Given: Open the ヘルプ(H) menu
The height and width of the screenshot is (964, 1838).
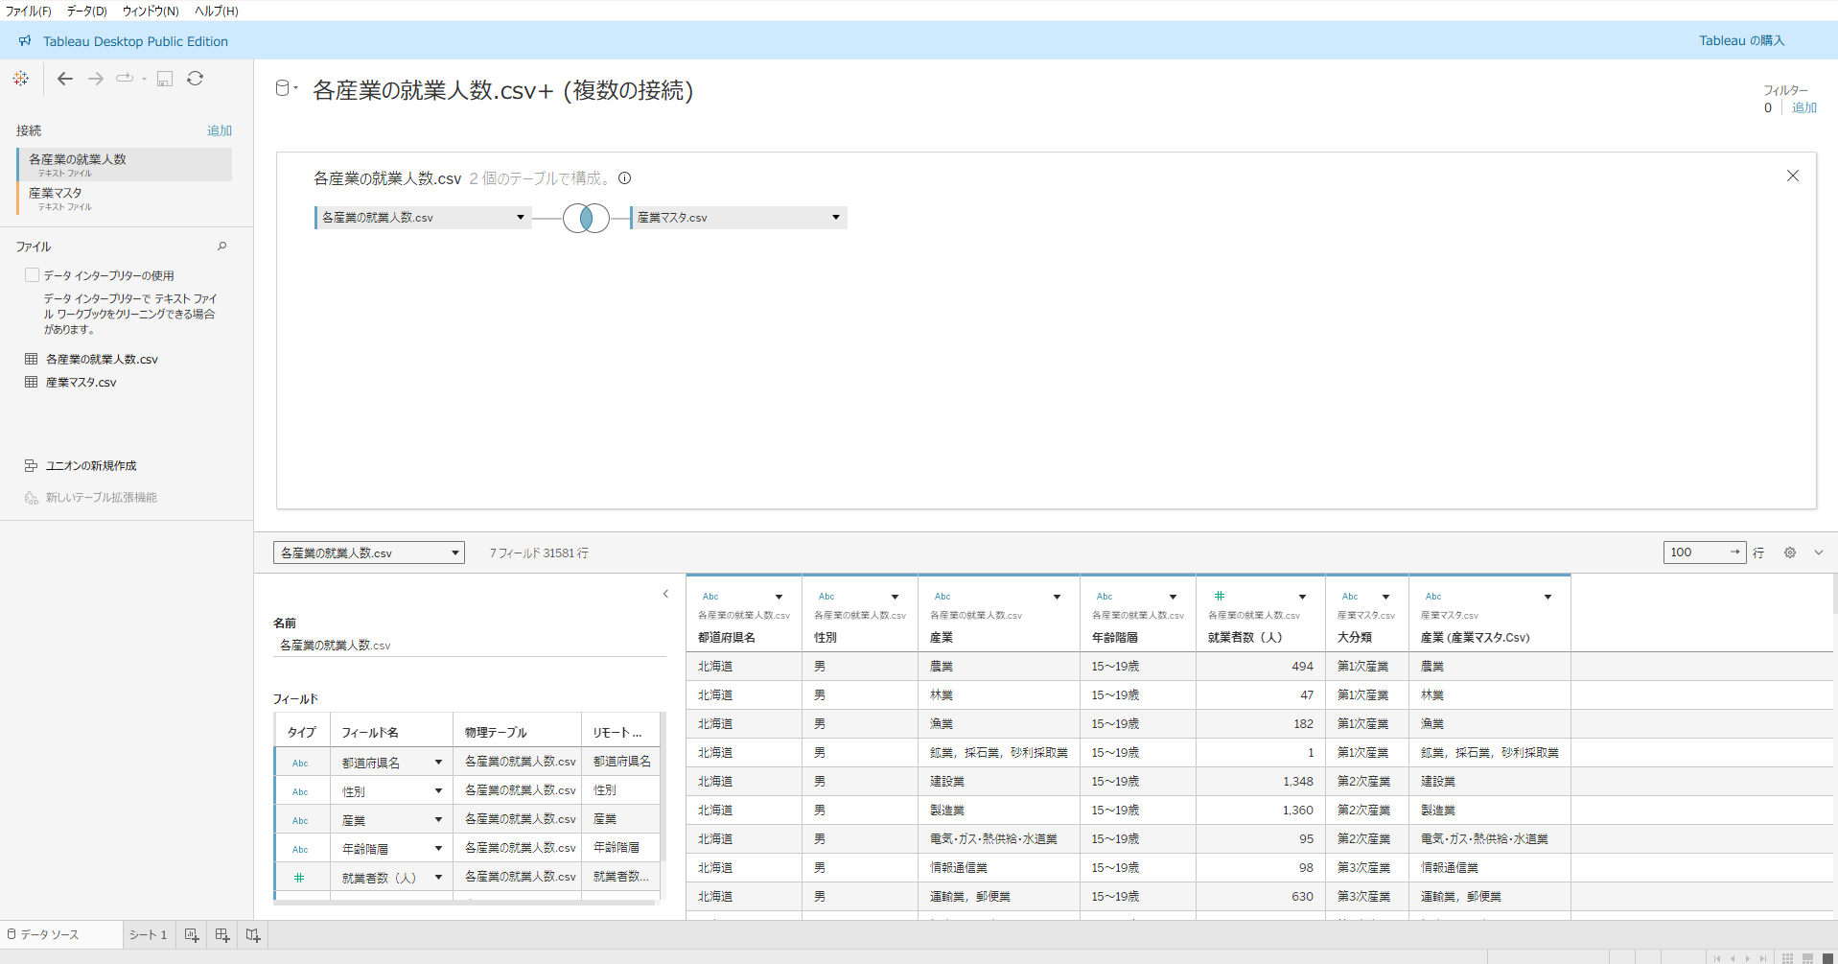Looking at the screenshot, I should point(217,12).
